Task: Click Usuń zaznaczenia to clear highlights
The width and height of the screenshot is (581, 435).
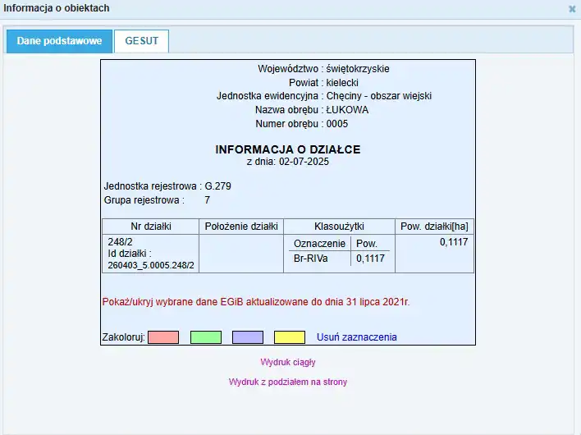Action: click(356, 337)
